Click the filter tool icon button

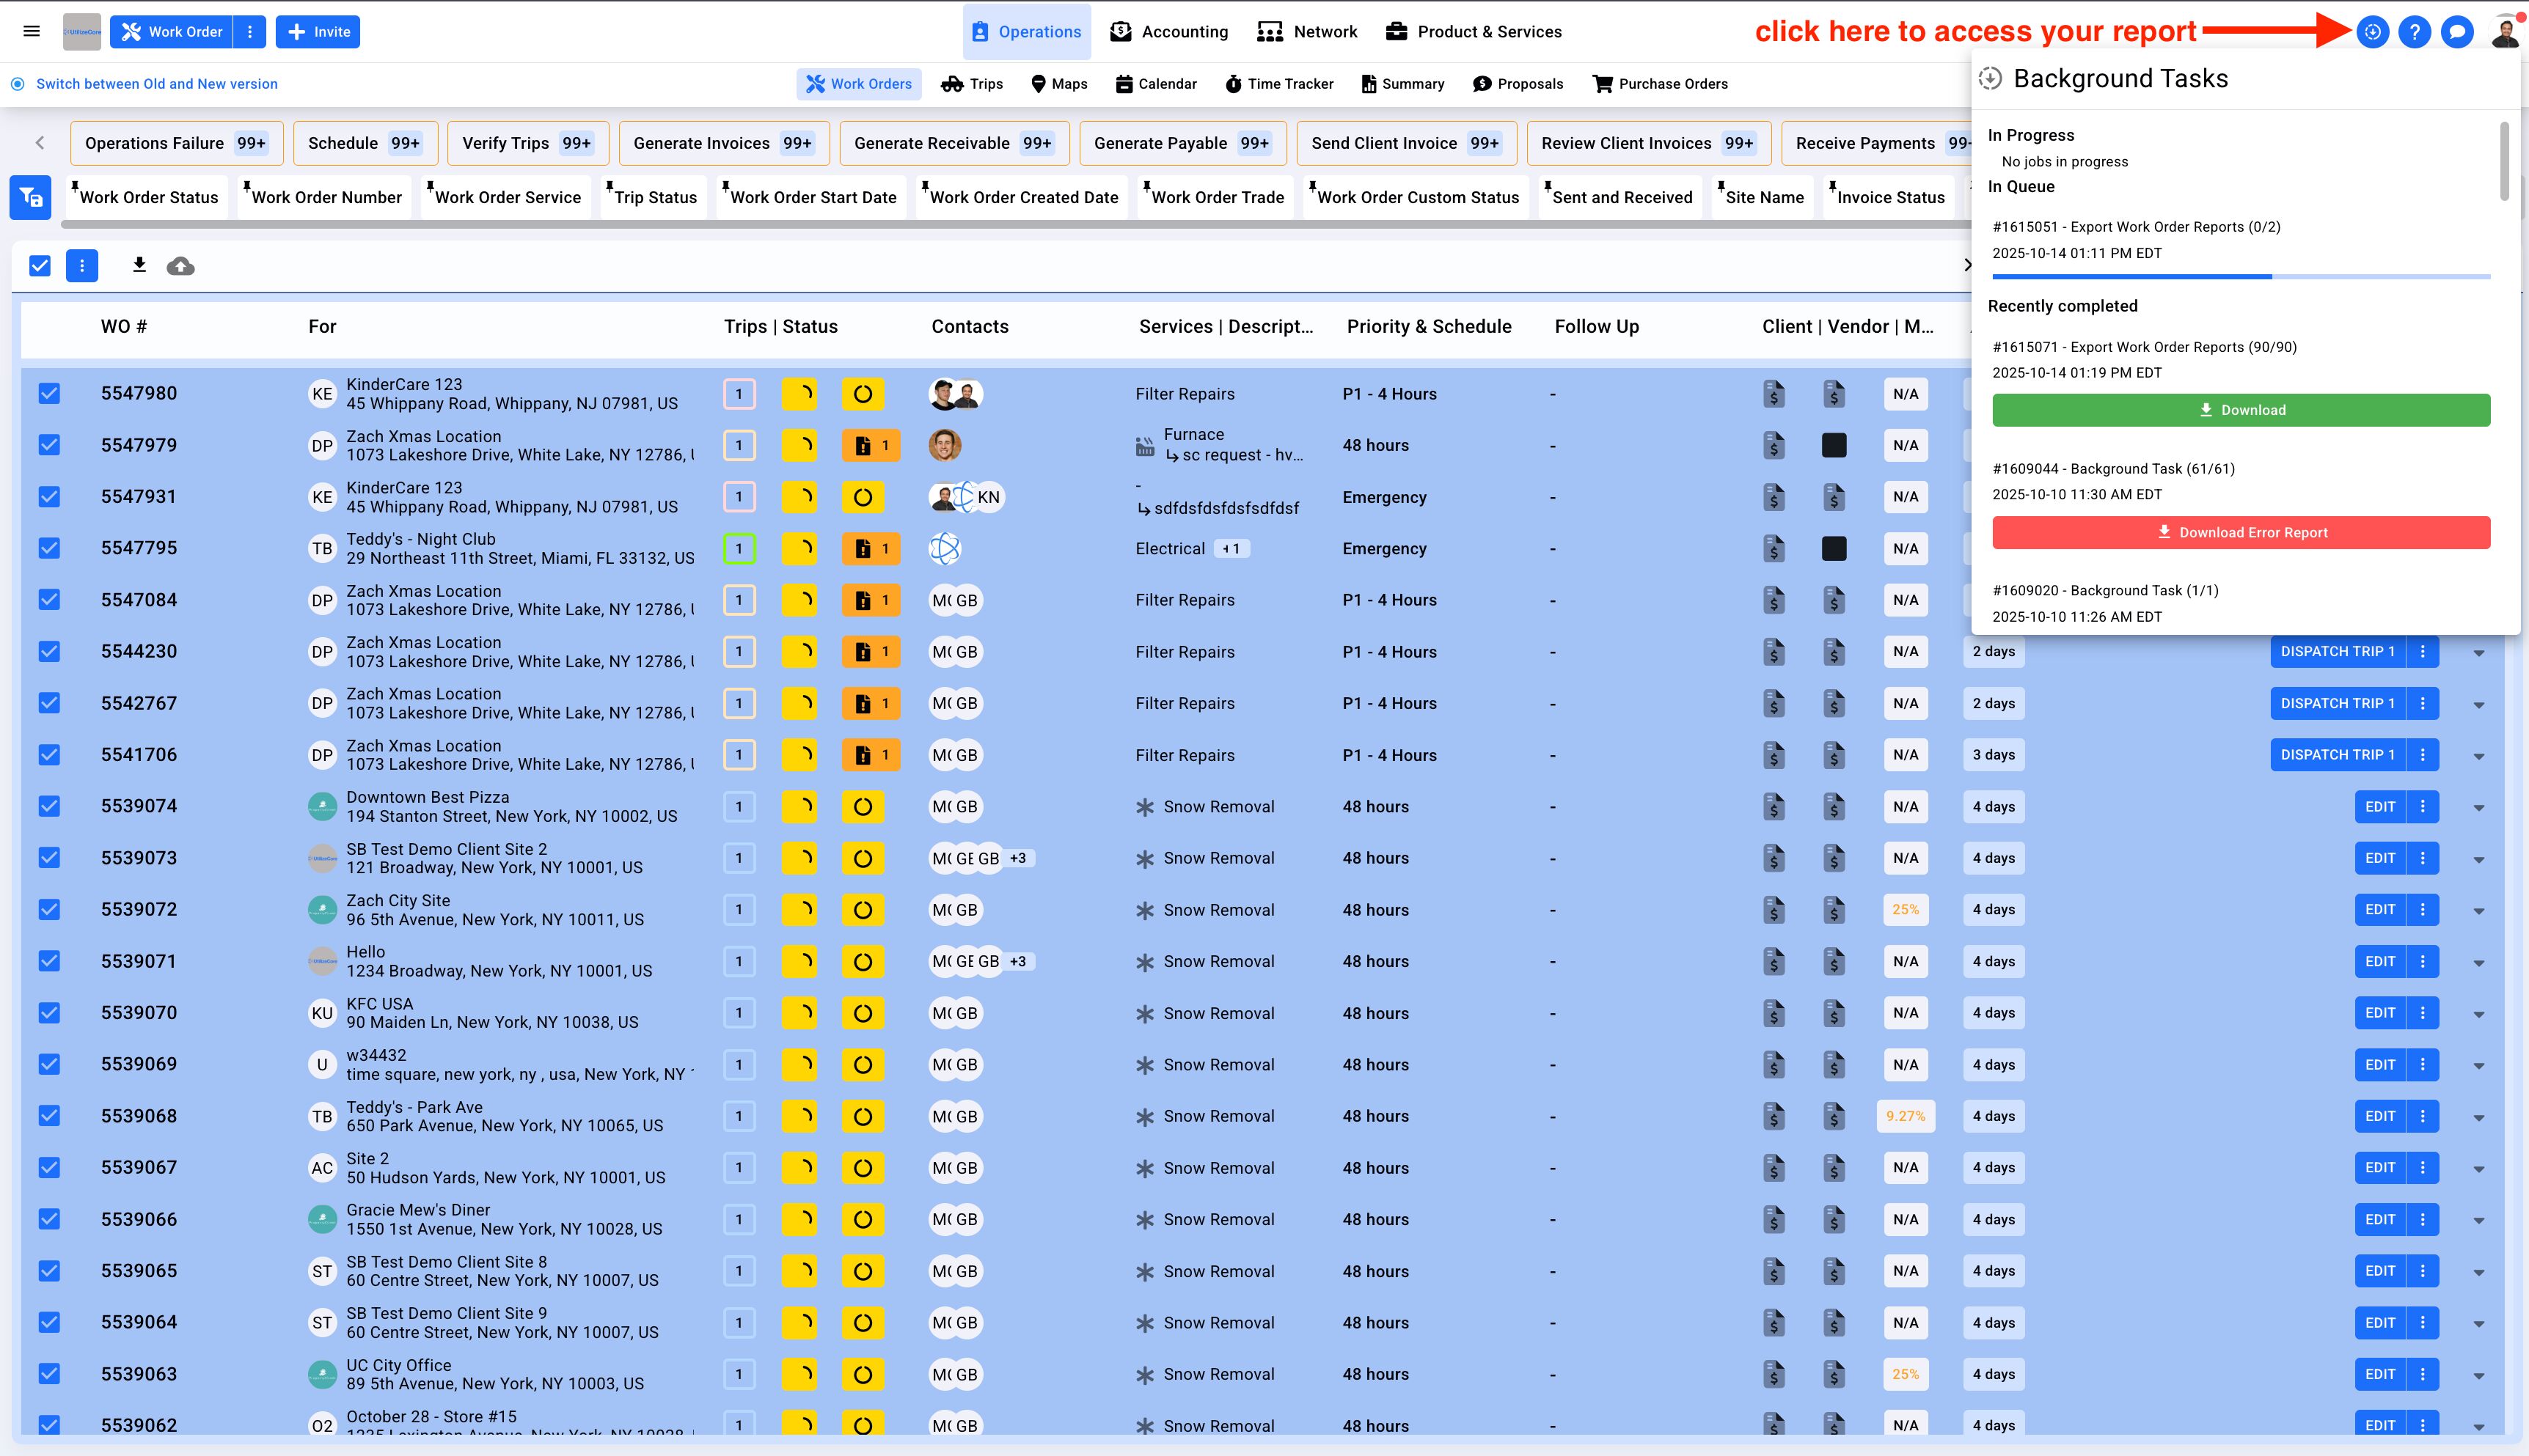[31, 197]
